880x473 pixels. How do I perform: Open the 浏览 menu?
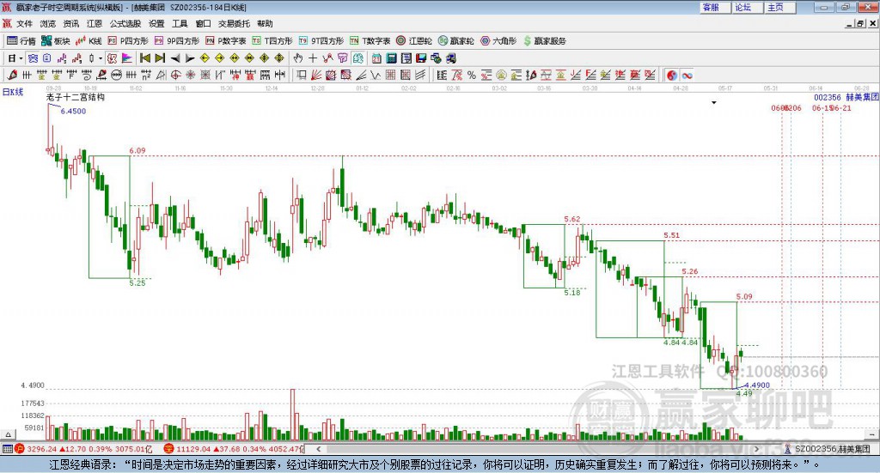pos(48,23)
